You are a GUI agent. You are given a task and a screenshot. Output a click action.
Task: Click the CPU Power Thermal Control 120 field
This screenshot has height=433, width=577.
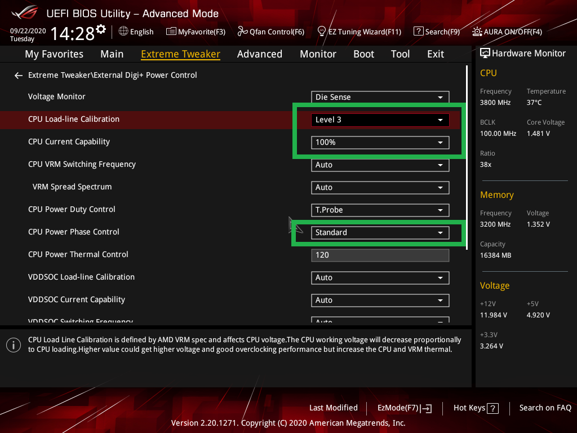click(x=380, y=255)
